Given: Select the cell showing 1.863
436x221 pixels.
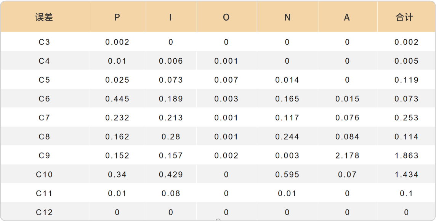Looking at the screenshot, I should point(407,155).
